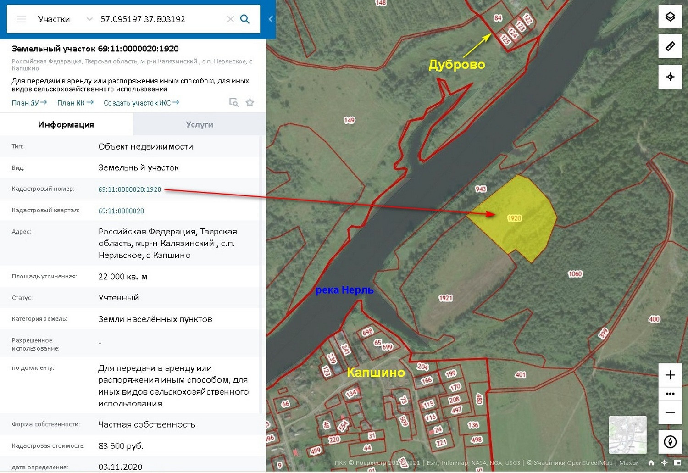Select parcel labeled 84 near Дуброво

pyautogui.click(x=498, y=18)
